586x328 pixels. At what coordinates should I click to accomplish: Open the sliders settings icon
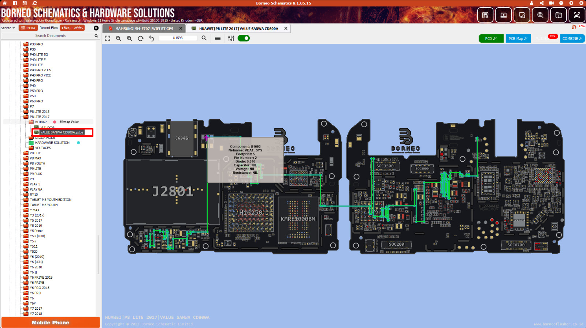coord(231,38)
